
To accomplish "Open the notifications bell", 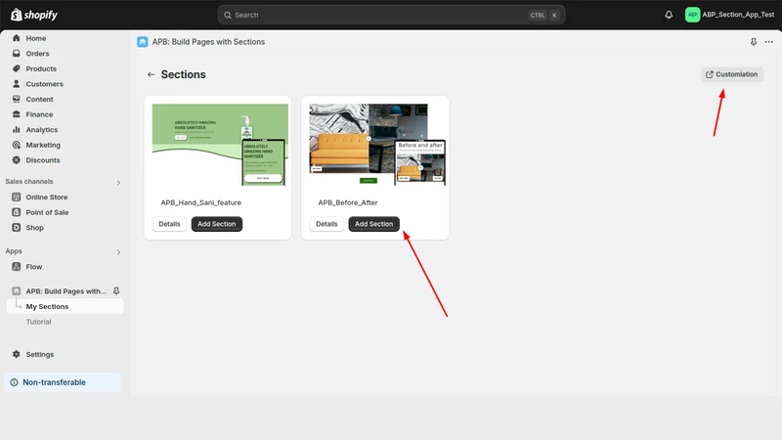I will click(669, 15).
